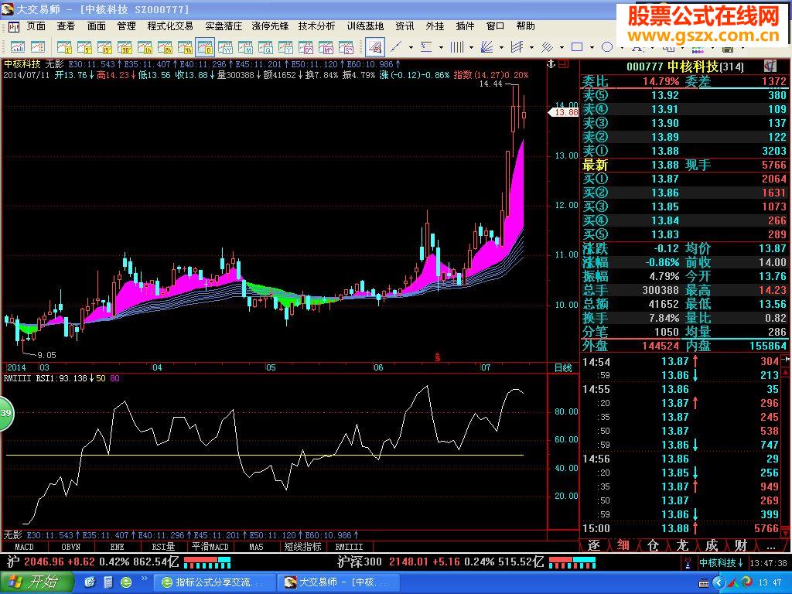
Task: Switch to the S^ period chart
Action: click(346, 47)
